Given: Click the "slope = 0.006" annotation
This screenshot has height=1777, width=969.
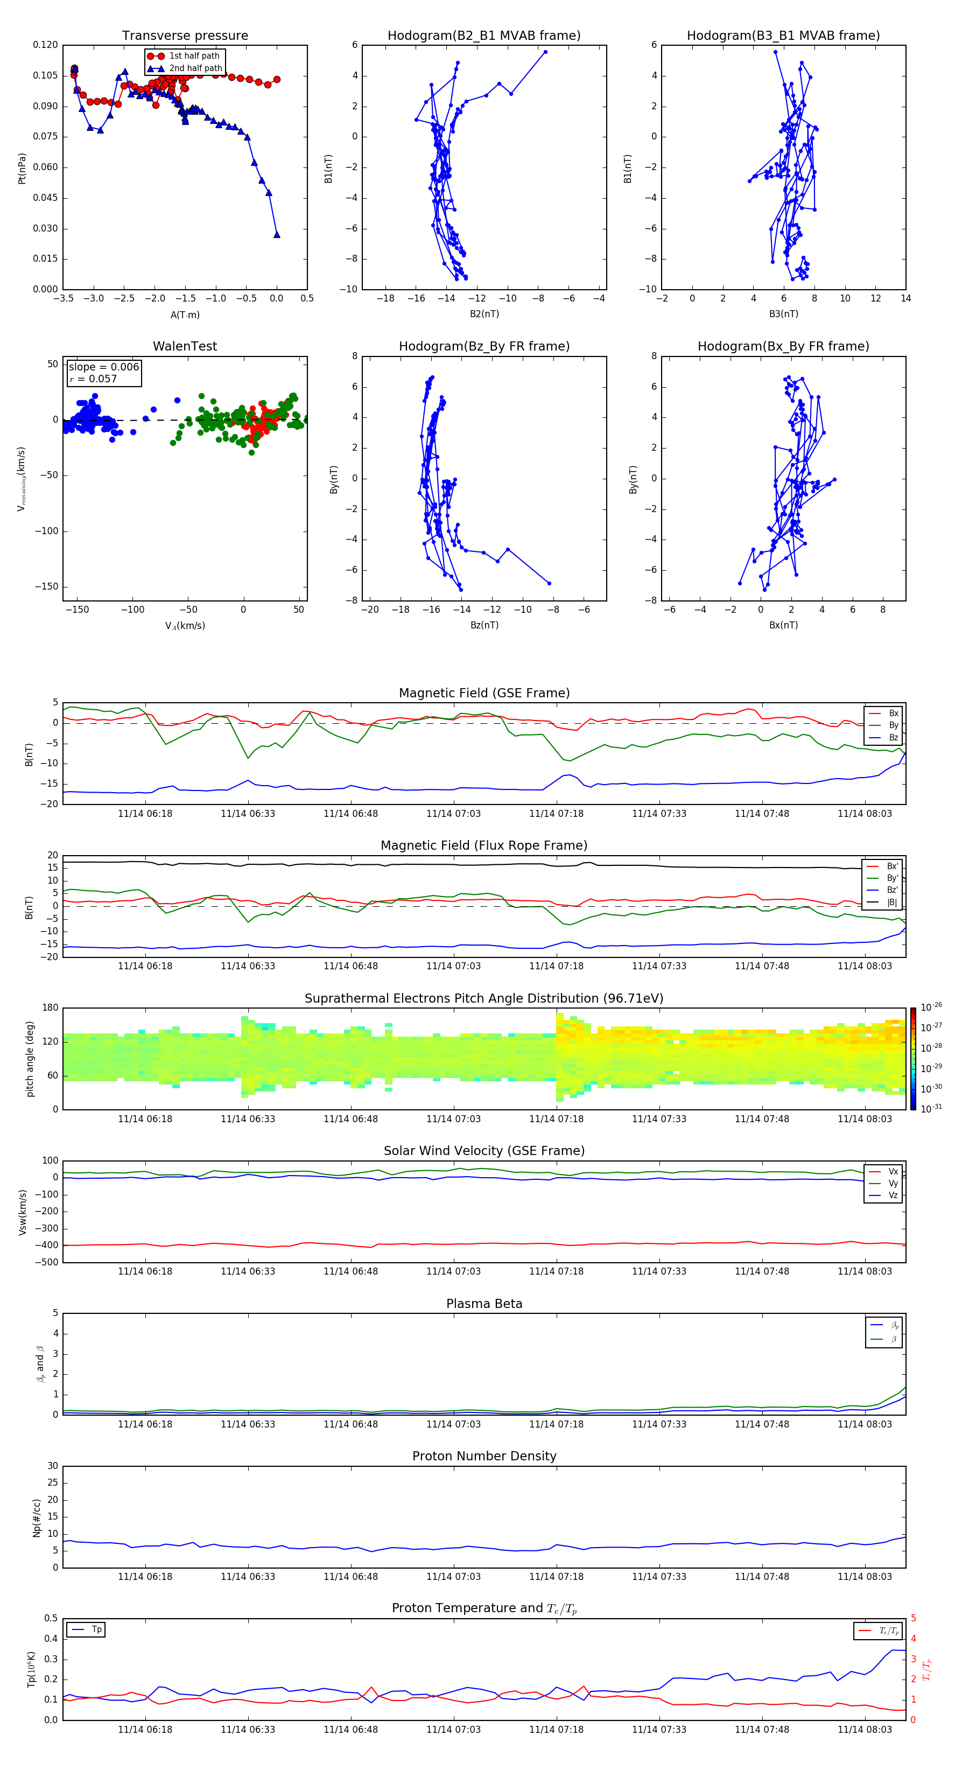Looking at the screenshot, I should 104,367.
